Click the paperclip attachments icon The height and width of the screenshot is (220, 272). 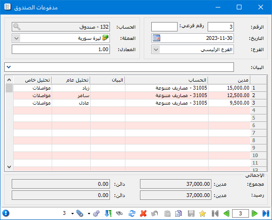pyautogui.click(x=80, y=213)
